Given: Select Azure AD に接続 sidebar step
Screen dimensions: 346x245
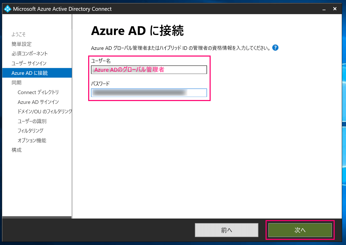Looking at the screenshot, I should click(x=37, y=73).
